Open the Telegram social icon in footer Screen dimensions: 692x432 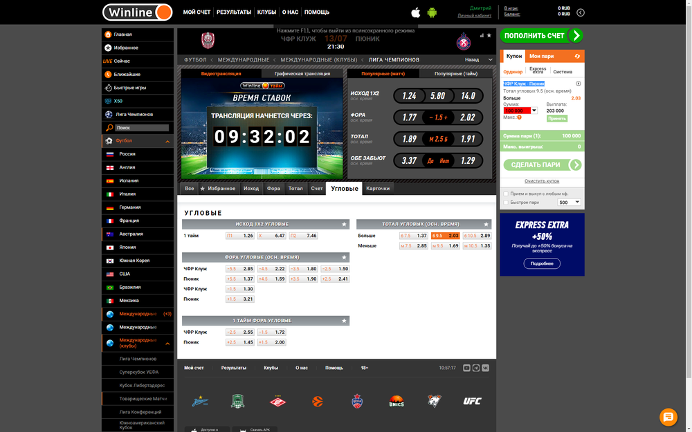(x=476, y=368)
